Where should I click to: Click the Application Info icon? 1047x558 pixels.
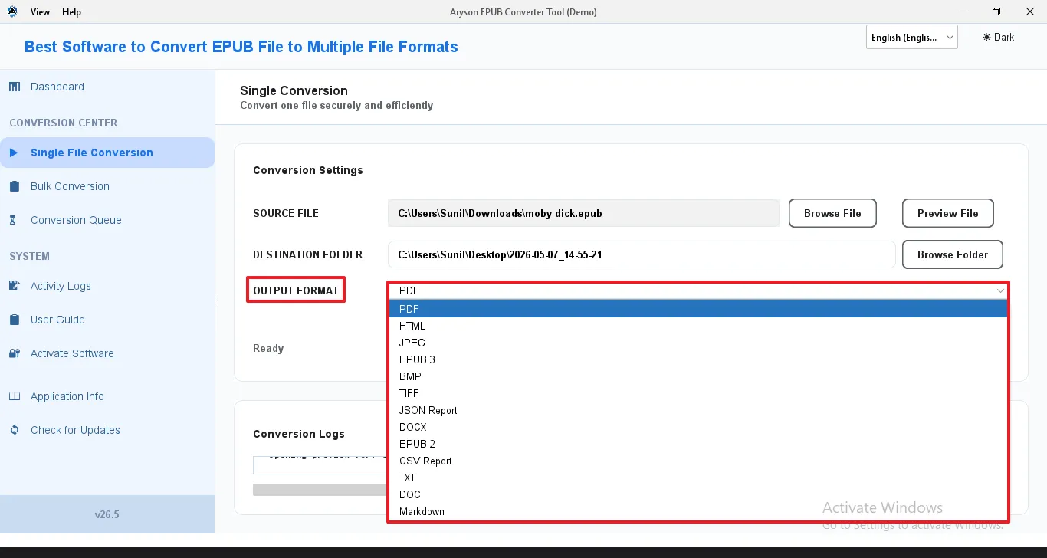15,396
